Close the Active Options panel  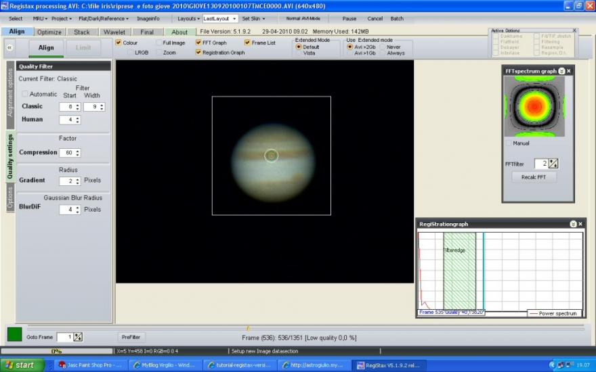575,30
